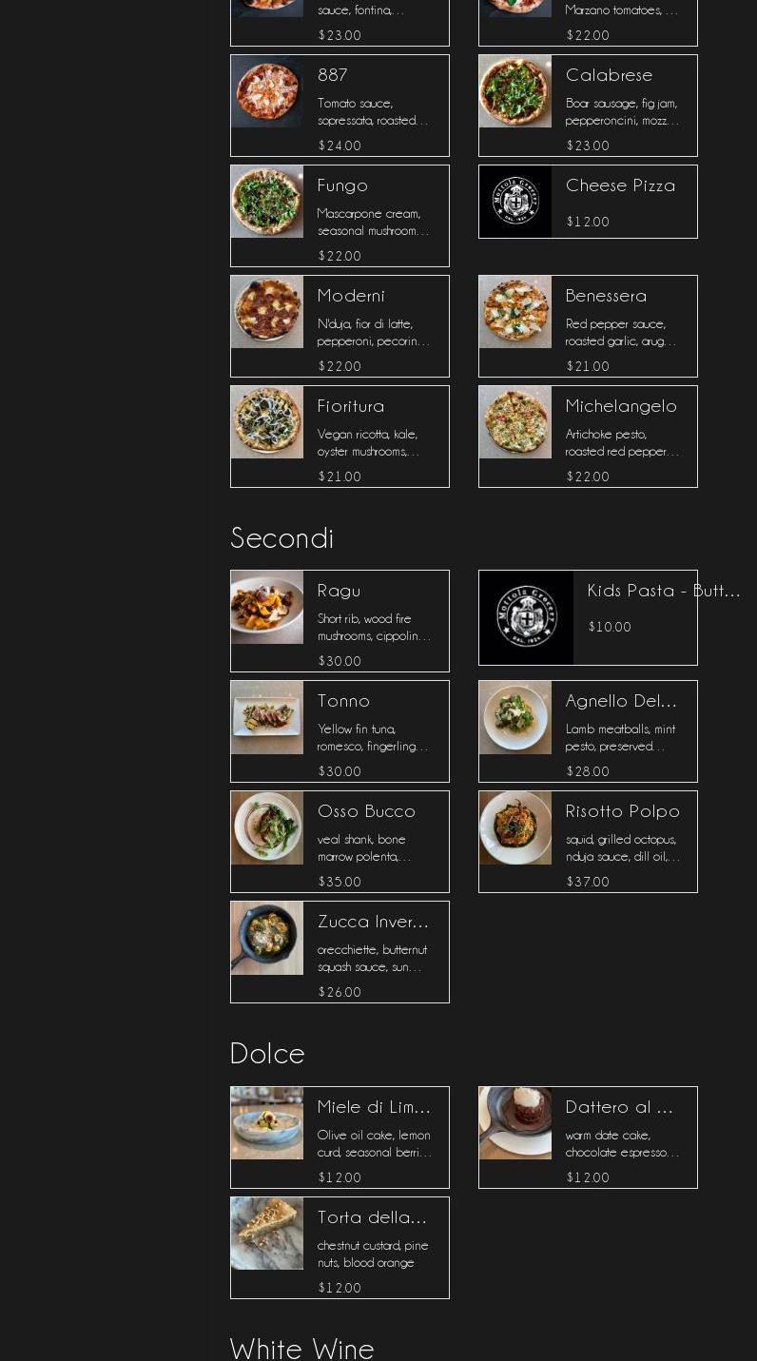The width and height of the screenshot is (757, 1361).
Task: Click the Fioritura pizza photo
Action: 267,422
